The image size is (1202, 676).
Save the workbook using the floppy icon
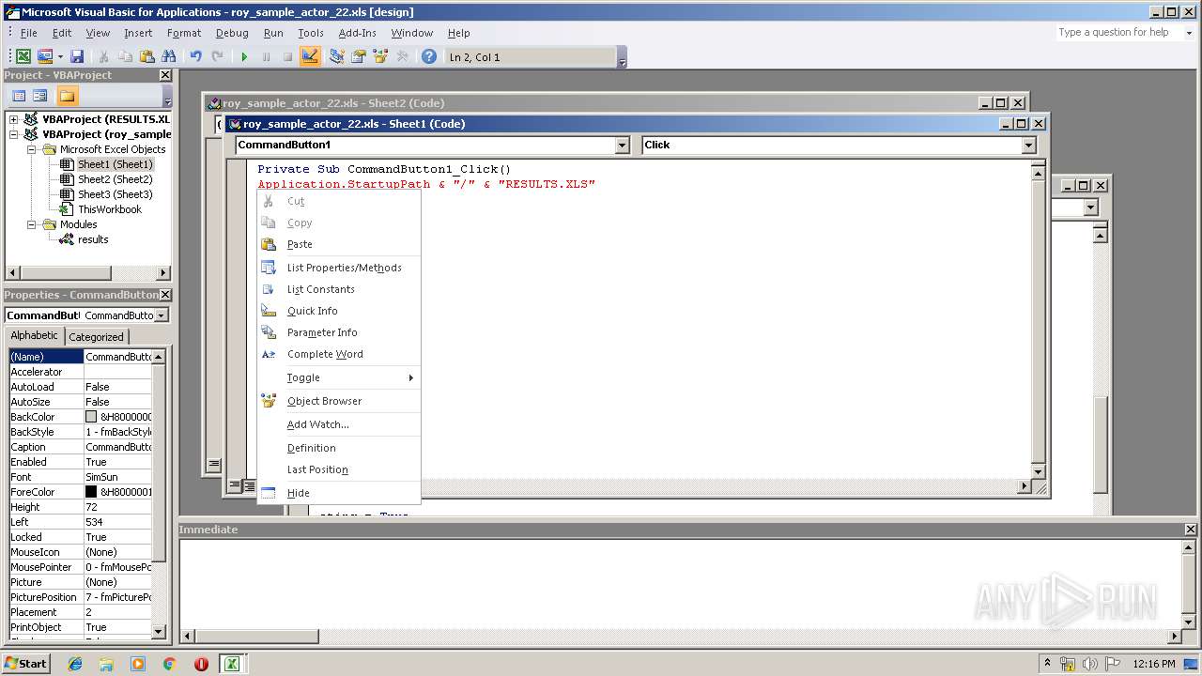77,57
